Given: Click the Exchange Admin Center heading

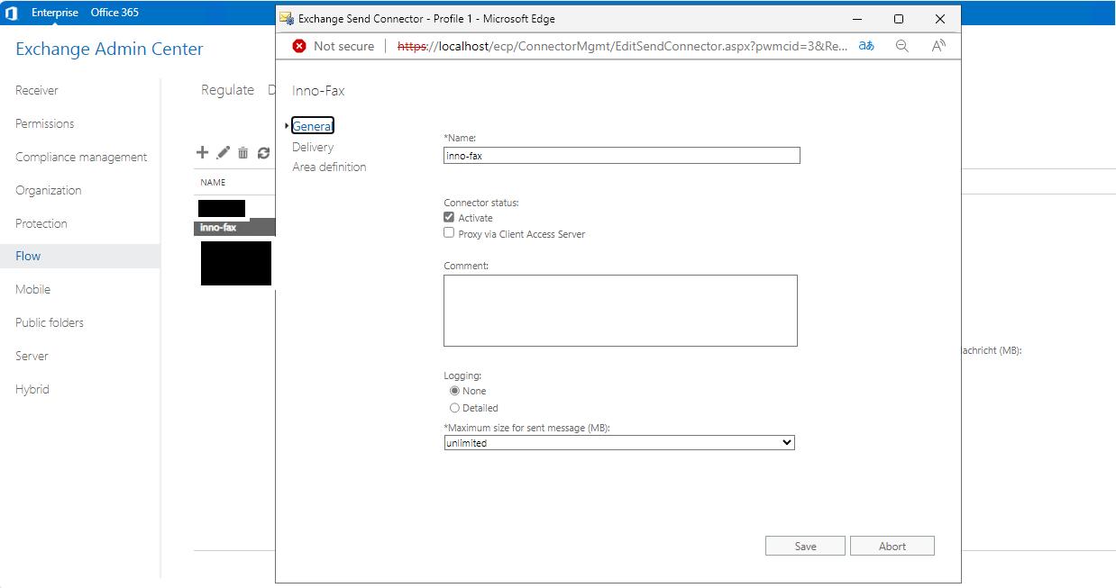Looking at the screenshot, I should point(110,50).
